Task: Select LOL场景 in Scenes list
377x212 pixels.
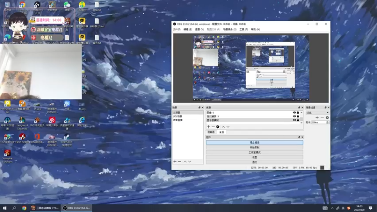Action: click(x=188, y=116)
